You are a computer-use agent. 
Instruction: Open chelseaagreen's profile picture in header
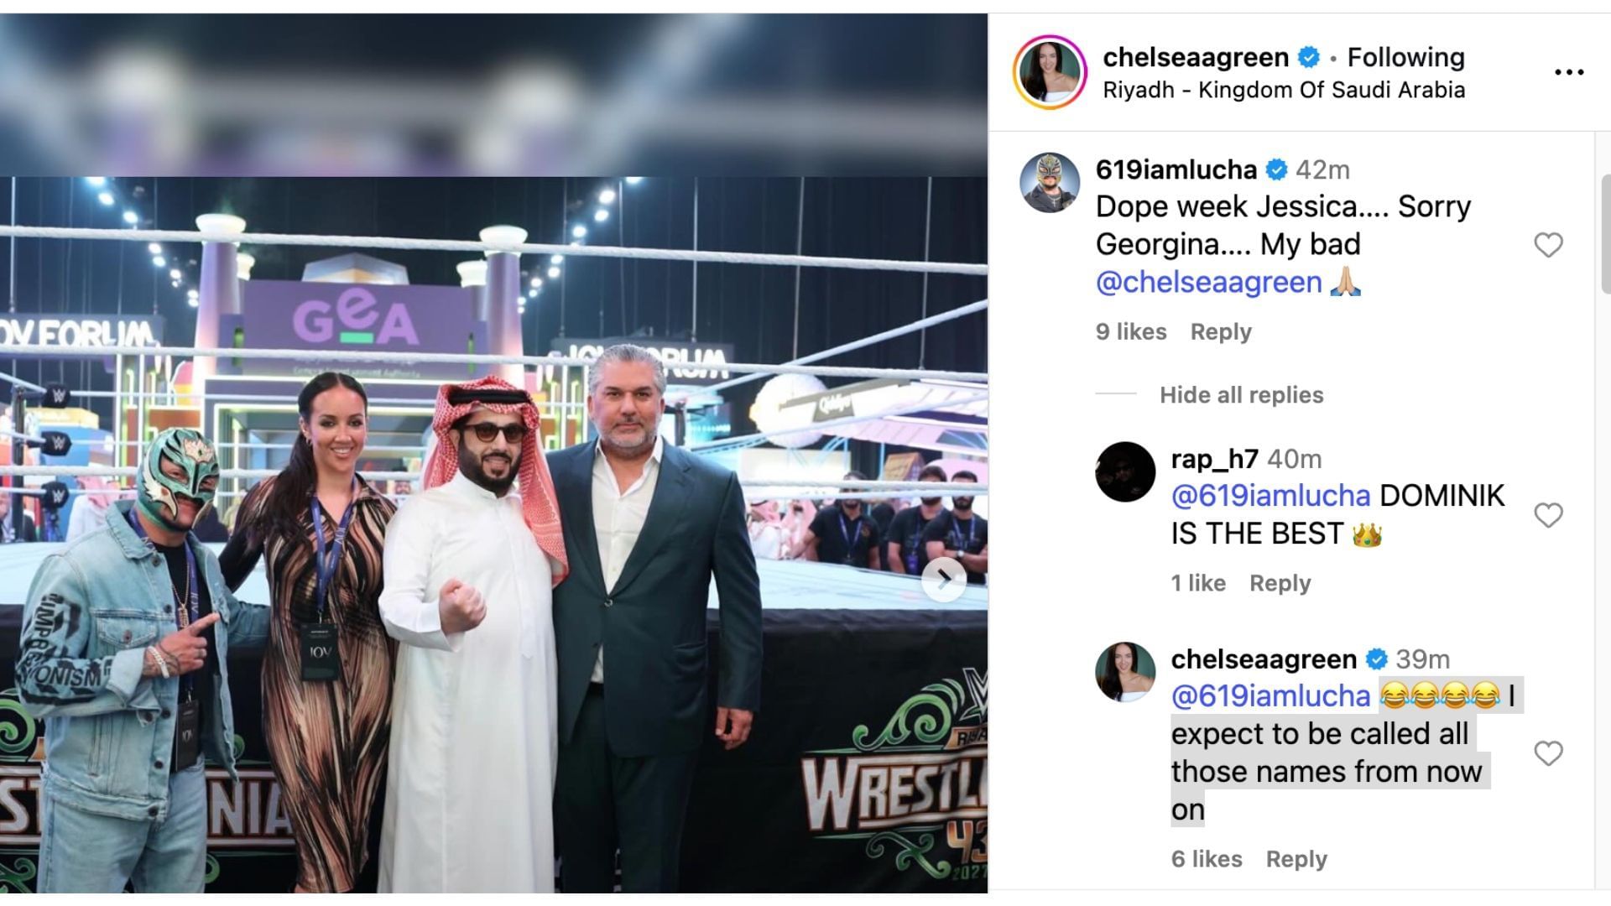click(x=1050, y=72)
